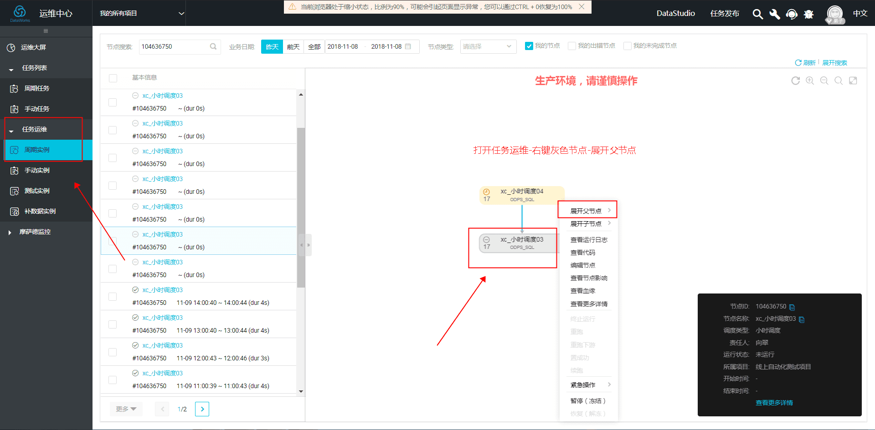This screenshot has width=875, height=430.
Task: Check the 12:00:43 instance row checkbox
Action: (113, 352)
